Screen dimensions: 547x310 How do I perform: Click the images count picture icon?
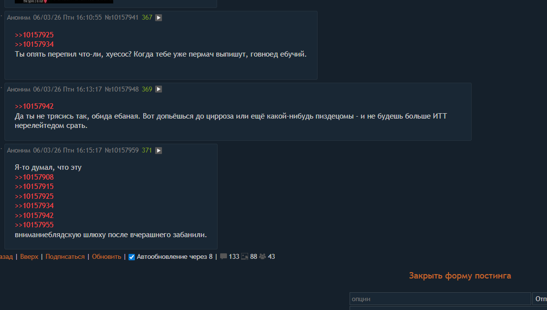coord(245,257)
